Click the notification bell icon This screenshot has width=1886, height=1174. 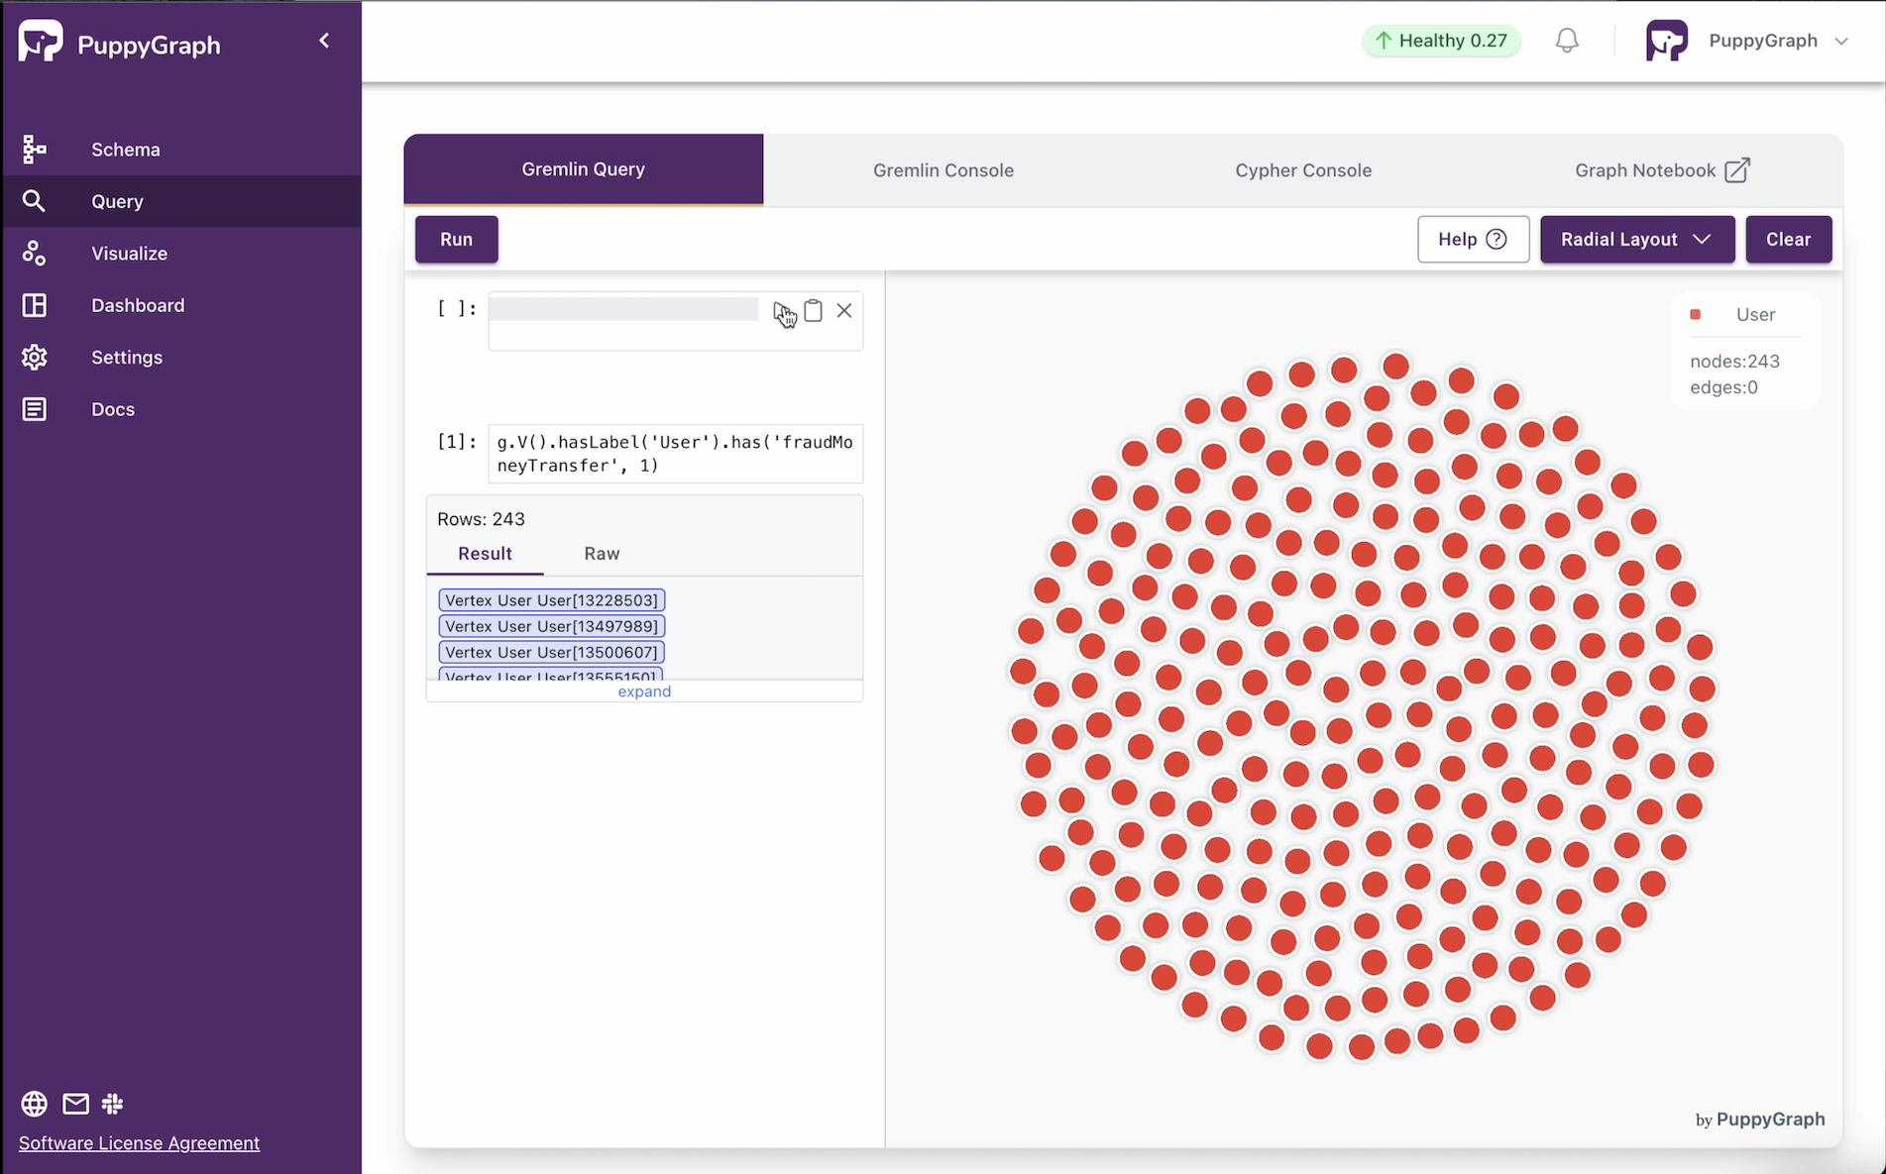point(1567,41)
